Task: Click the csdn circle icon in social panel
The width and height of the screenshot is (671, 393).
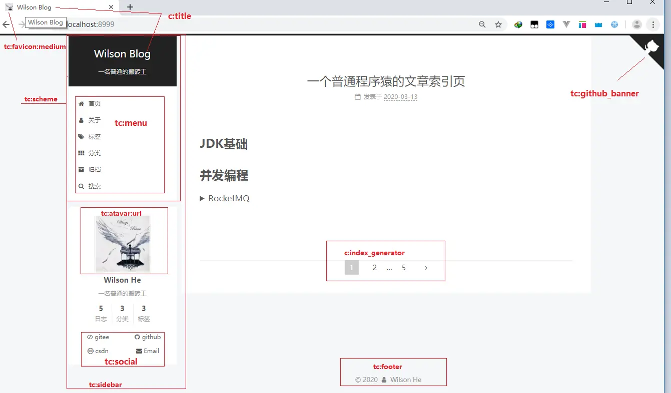Action: point(90,351)
